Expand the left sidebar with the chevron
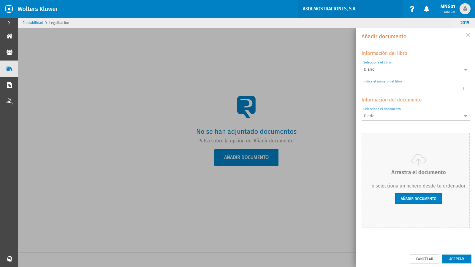 pos(9,23)
